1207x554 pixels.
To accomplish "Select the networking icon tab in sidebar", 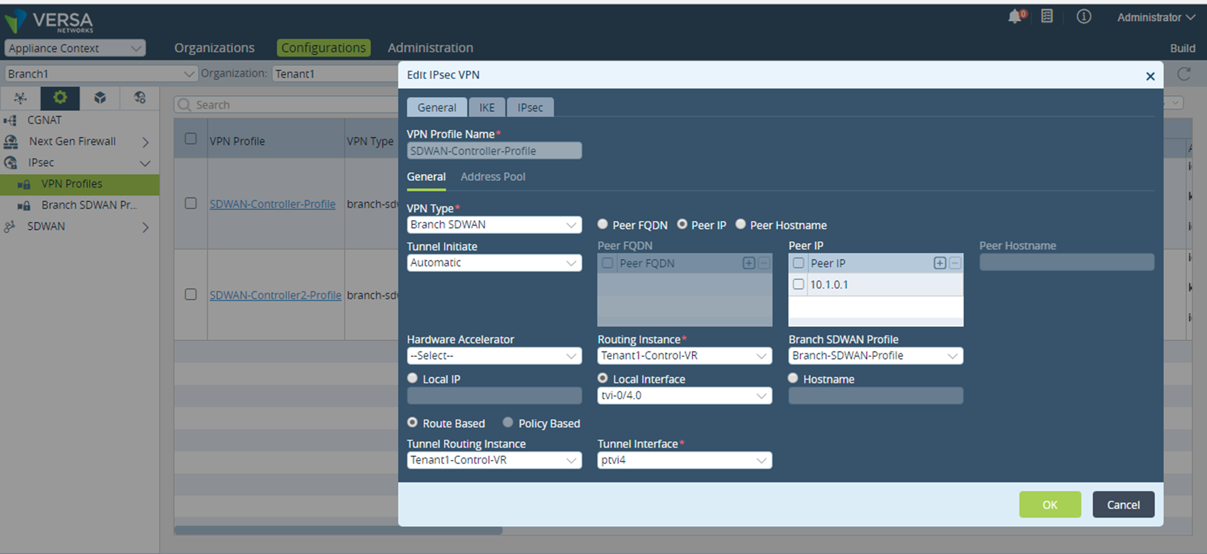I will pyautogui.click(x=20, y=98).
